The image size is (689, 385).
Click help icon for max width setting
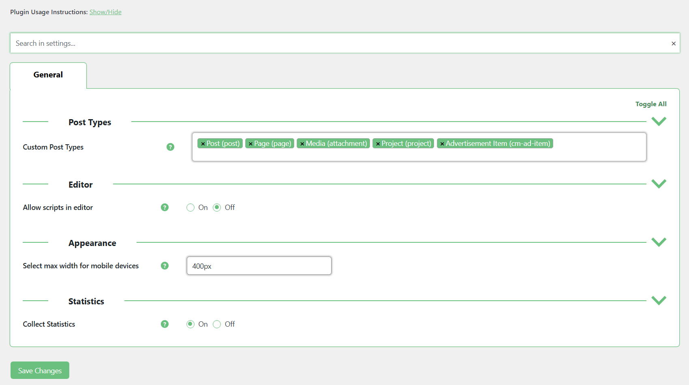[x=165, y=266]
